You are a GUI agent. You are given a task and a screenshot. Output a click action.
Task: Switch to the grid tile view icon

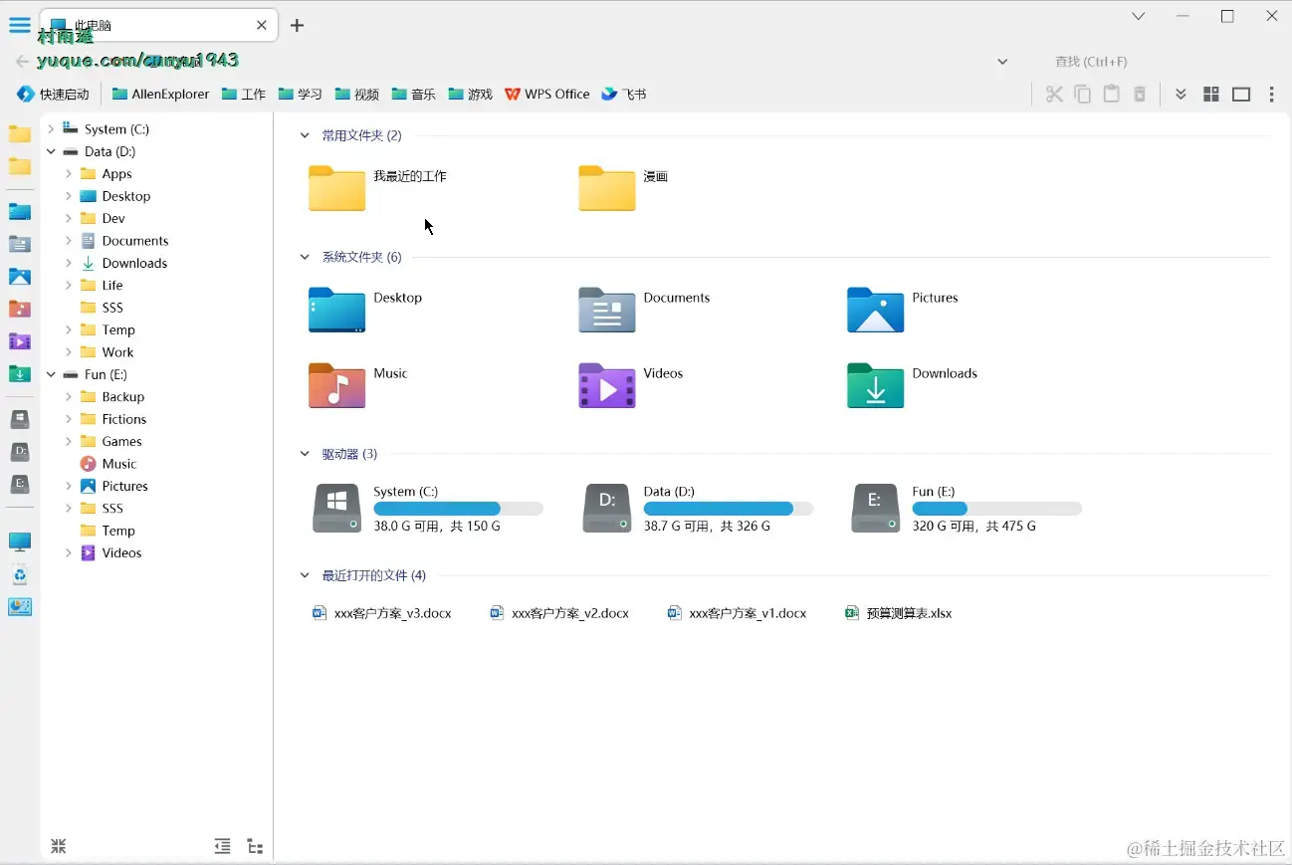(x=1211, y=95)
